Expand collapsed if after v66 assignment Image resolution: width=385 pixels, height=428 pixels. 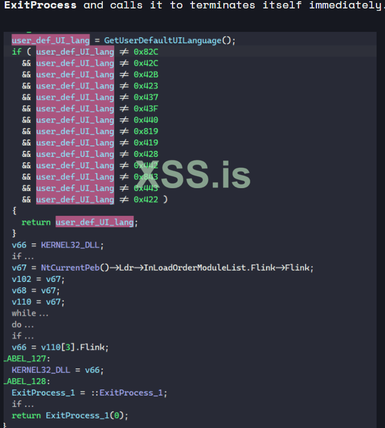[x=22, y=256]
